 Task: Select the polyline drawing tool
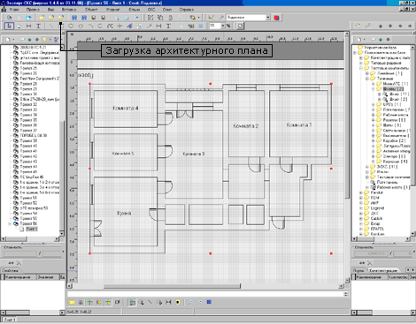click(x=110, y=26)
